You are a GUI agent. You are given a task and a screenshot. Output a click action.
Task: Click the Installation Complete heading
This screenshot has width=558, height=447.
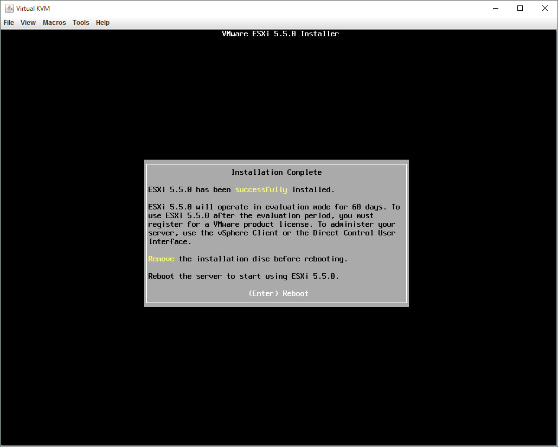click(277, 173)
